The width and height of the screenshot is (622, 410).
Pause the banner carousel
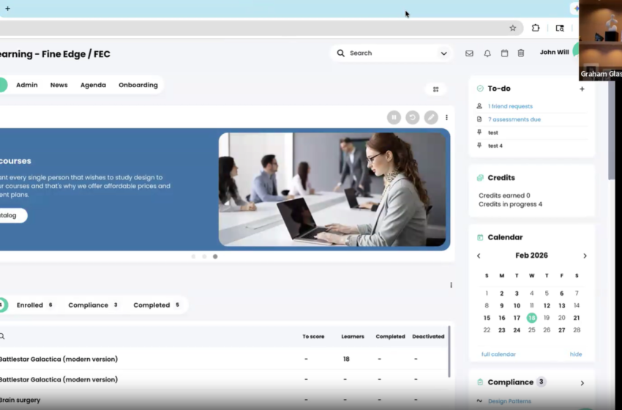(x=394, y=117)
